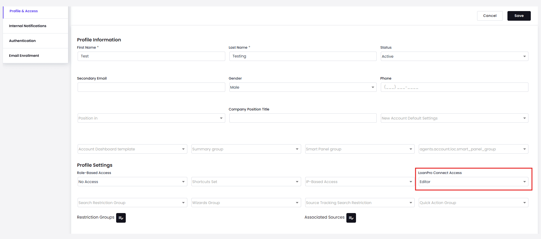The image size is (541, 239).
Task: Open the Summary group dropdown
Action: 246,149
